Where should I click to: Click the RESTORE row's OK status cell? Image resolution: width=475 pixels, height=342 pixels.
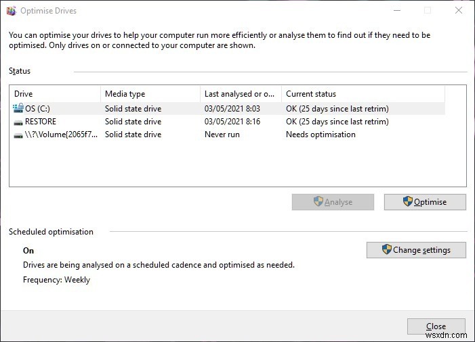[337, 122]
